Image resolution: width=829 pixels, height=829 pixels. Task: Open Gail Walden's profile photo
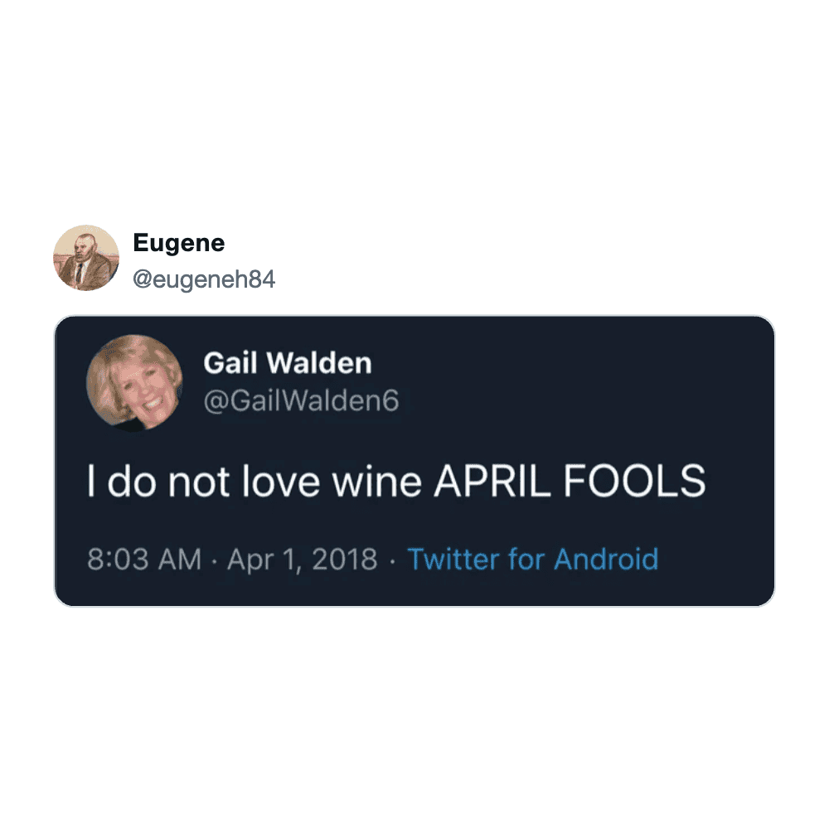pos(134,382)
